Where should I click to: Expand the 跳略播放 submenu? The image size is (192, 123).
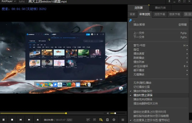158,58
